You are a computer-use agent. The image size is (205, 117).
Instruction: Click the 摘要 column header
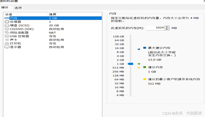75,14
